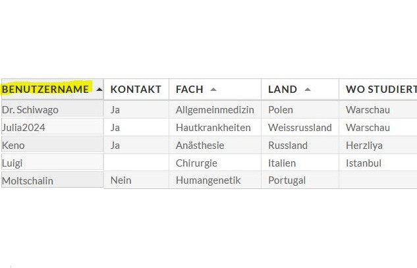This screenshot has width=417, height=268.
Task: Pick the Chirurgie cell in FACH column
Action: [x=196, y=163]
